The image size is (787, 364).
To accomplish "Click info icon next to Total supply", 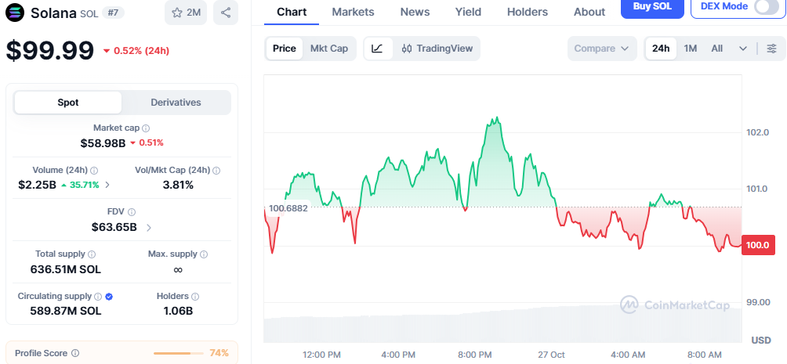I will tap(92, 254).
